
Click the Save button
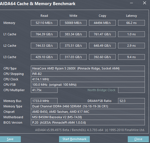[x=10, y=139]
